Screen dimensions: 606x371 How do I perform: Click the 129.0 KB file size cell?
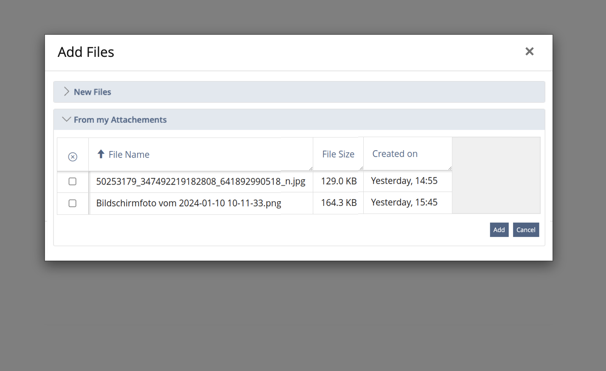[x=339, y=181]
